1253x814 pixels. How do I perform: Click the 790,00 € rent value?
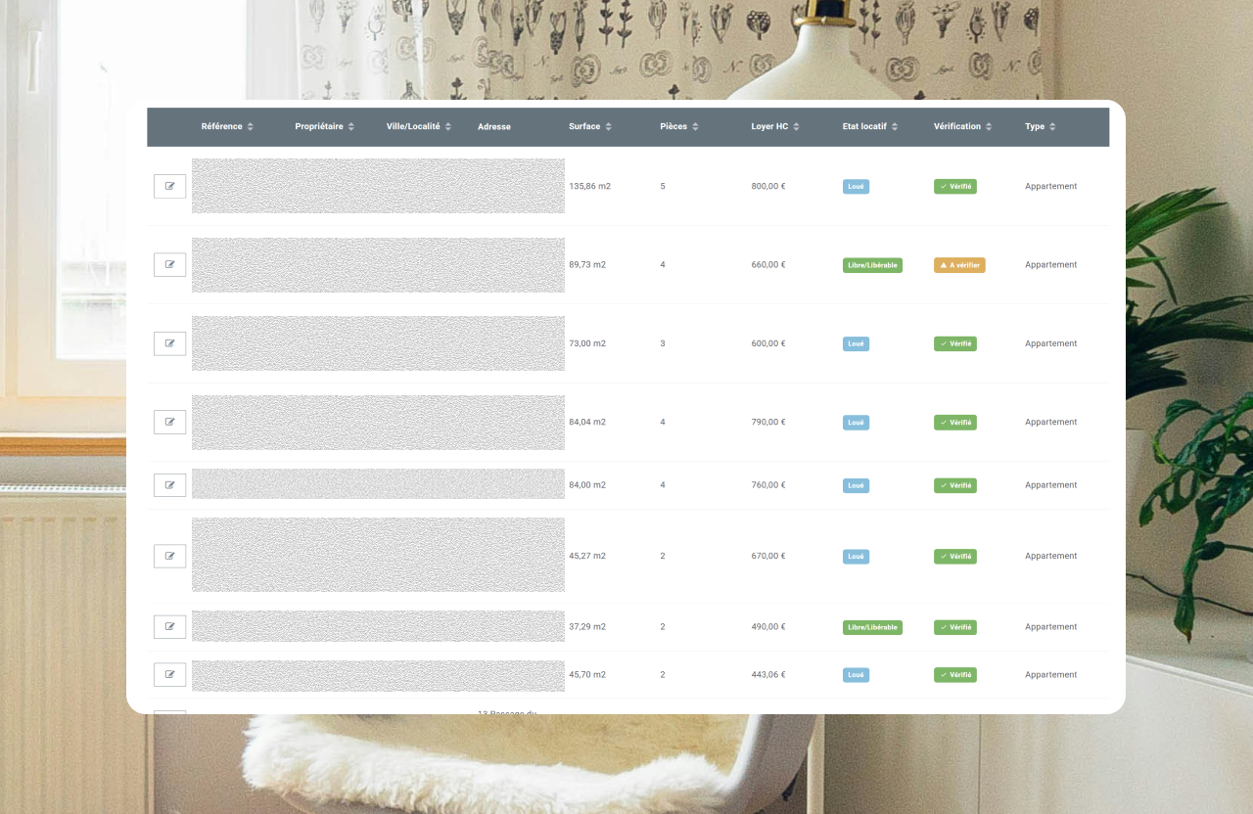pyautogui.click(x=768, y=422)
